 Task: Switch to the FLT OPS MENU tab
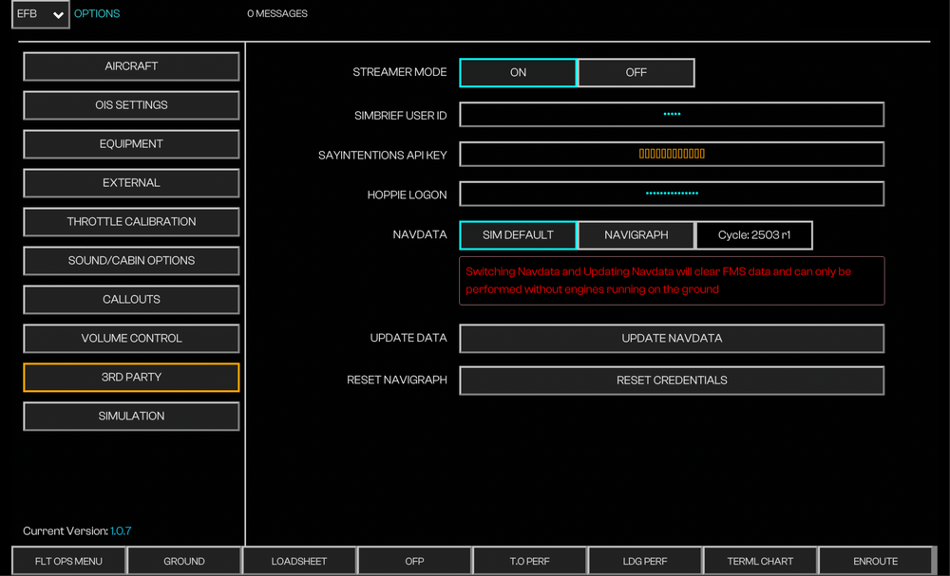(68, 561)
